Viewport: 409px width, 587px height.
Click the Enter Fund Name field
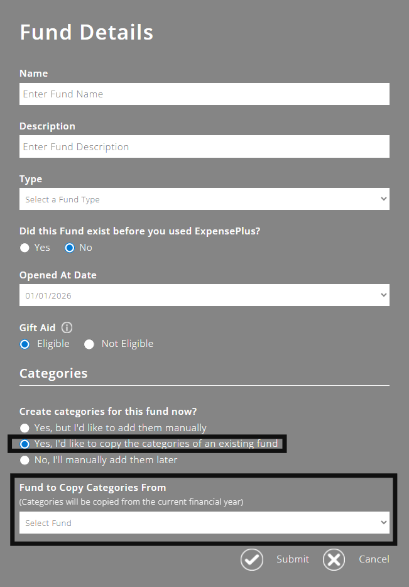(x=204, y=94)
